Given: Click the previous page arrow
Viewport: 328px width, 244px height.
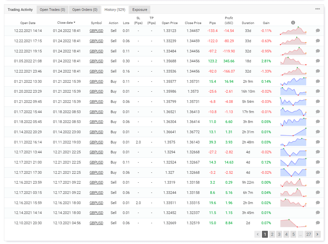Looking at the screenshot, I should (258, 234).
